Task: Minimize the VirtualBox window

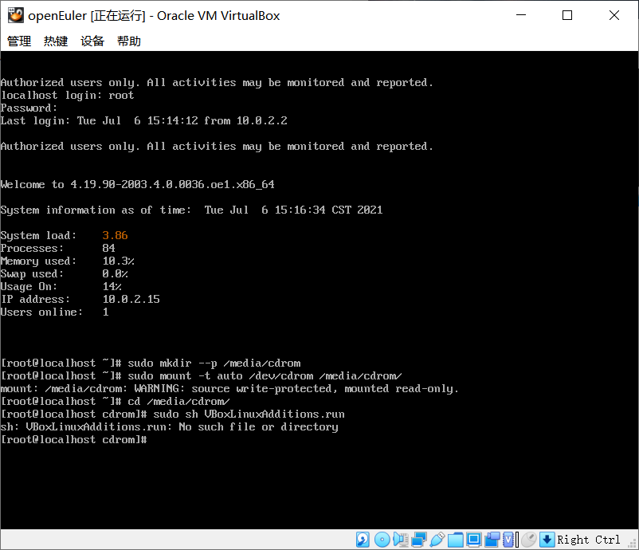Action: pyautogui.click(x=520, y=15)
